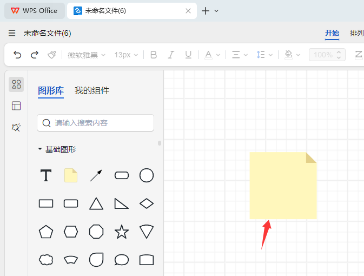Select the right triangle shape

click(x=121, y=203)
